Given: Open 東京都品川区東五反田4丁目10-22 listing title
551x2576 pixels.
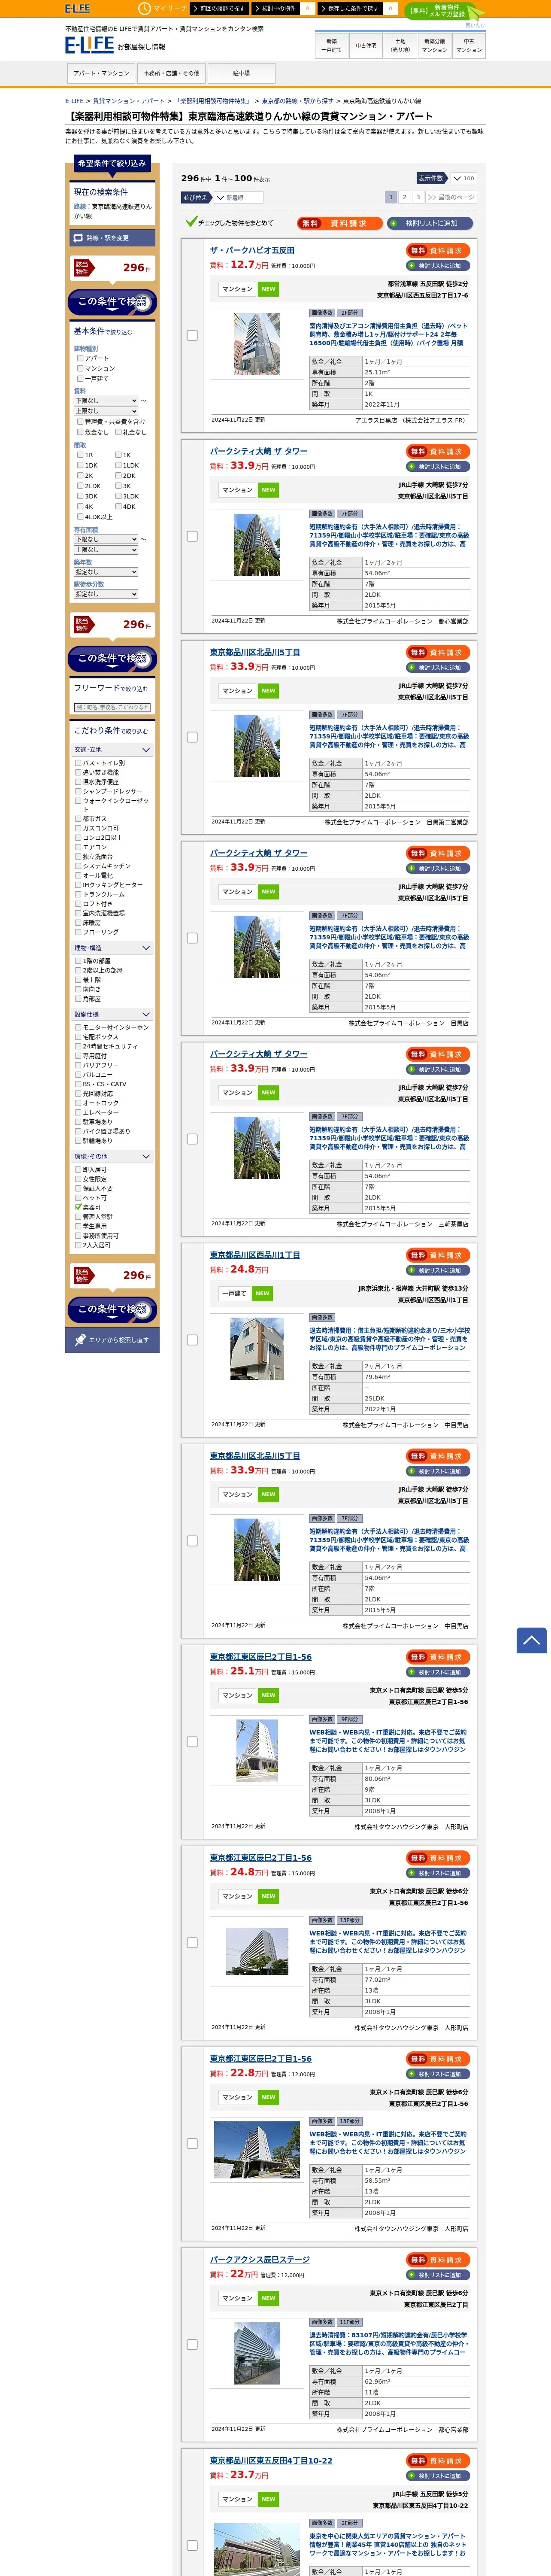Looking at the screenshot, I should tap(271, 2460).
